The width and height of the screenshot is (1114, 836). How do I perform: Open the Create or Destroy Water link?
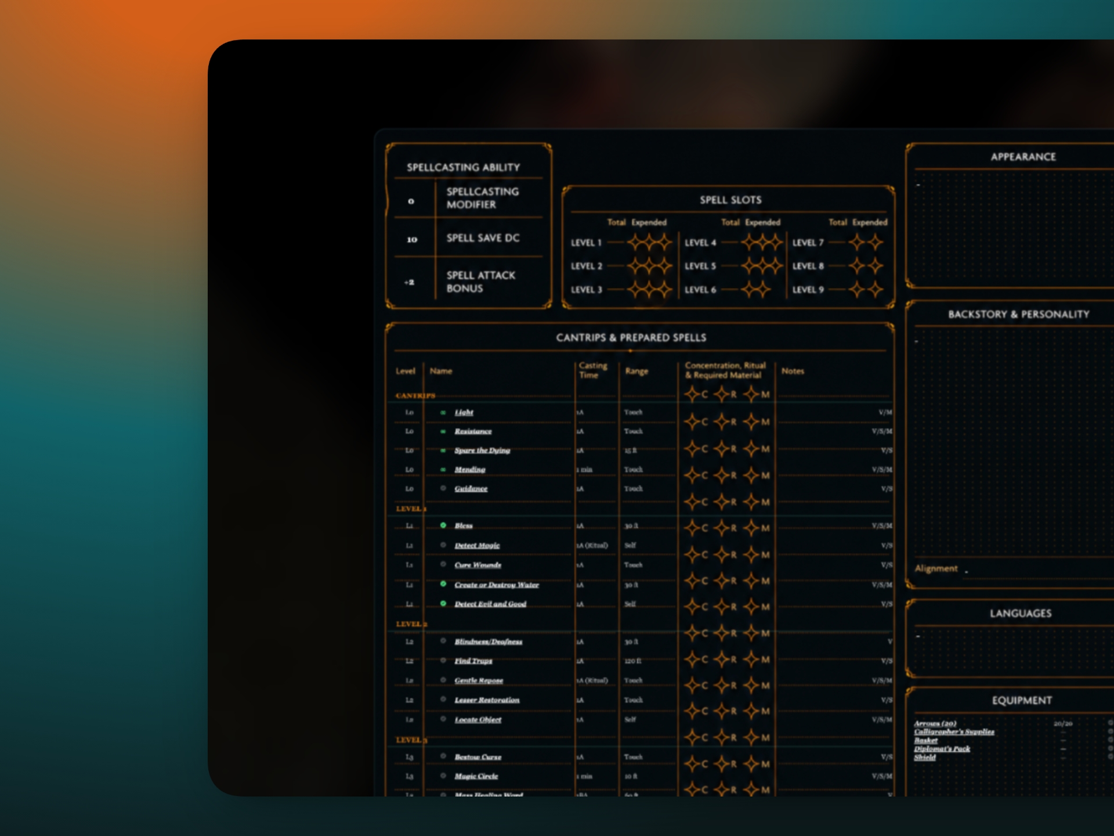(x=497, y=585)
